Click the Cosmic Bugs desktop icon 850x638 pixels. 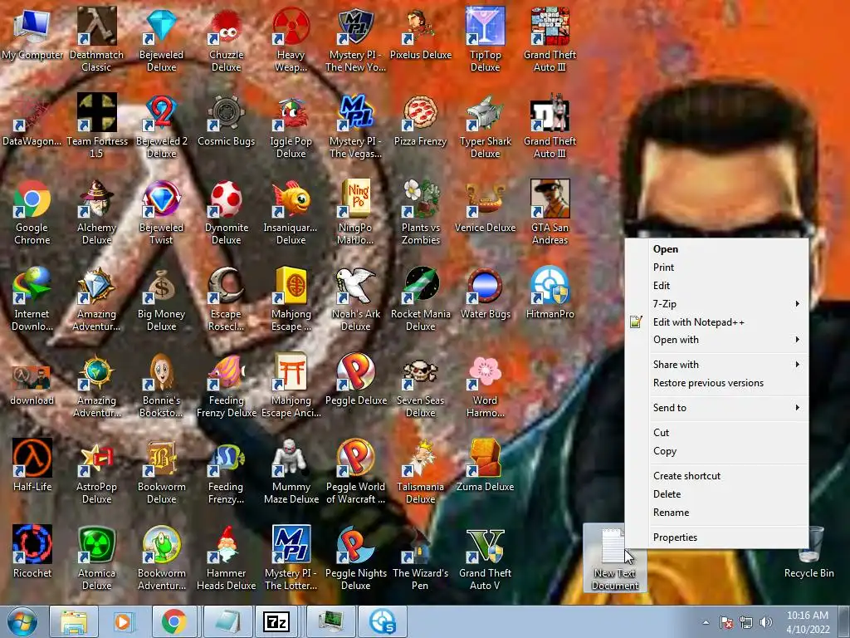tap(226, 120)
